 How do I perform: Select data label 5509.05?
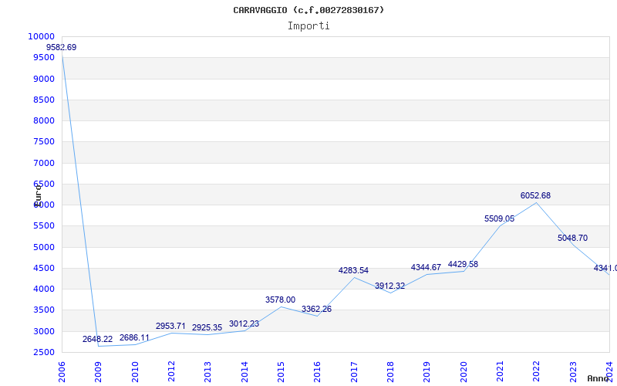(499, 219)
